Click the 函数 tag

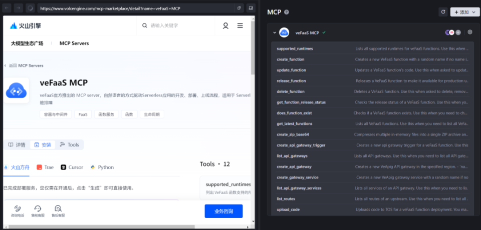click(x=129, y=114)
